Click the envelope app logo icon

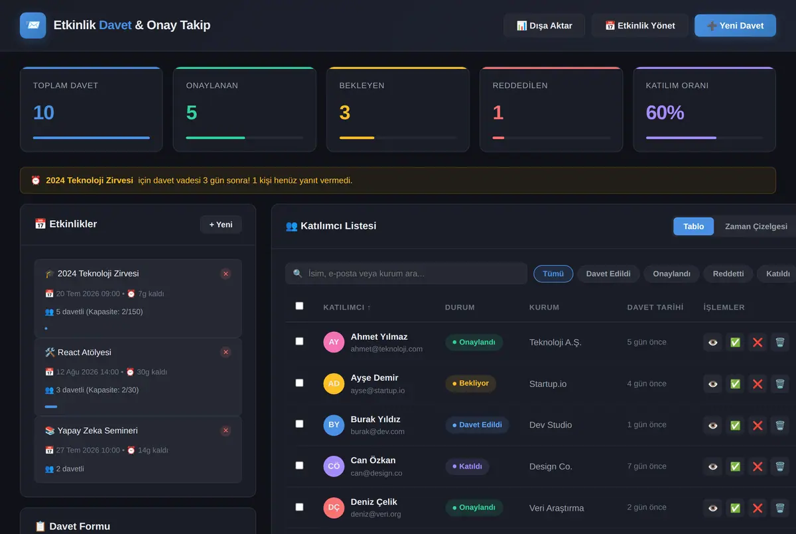click(x=33, y=25)
